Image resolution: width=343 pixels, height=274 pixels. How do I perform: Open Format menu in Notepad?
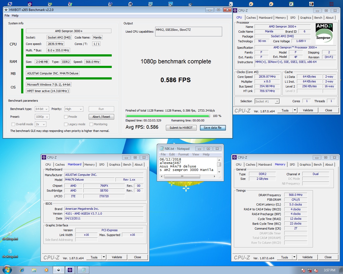(184, 154)
